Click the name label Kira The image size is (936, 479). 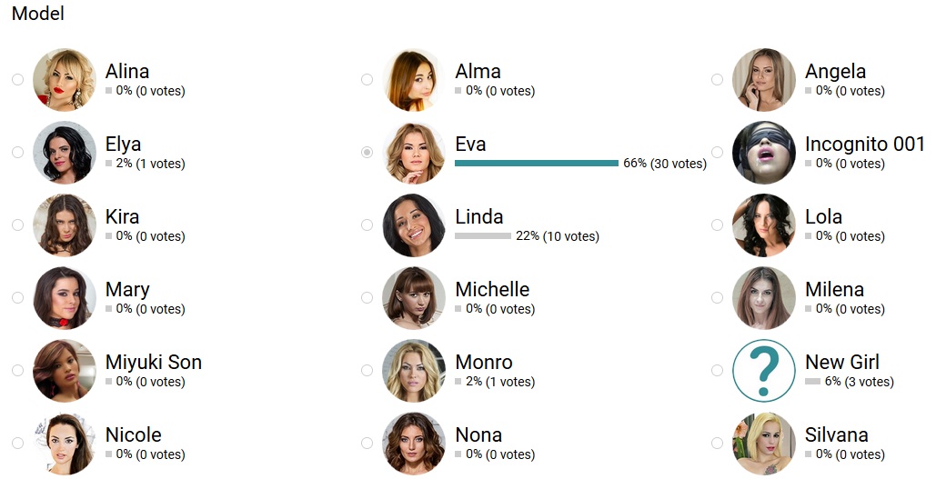pos(122,217)
